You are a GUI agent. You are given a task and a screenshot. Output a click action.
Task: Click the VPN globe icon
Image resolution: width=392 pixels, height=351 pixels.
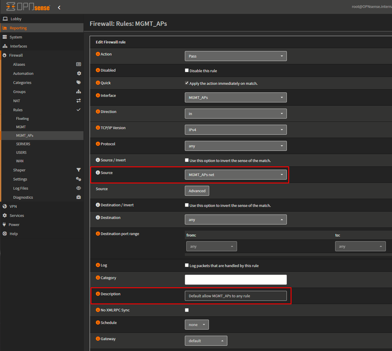point(5,206)
